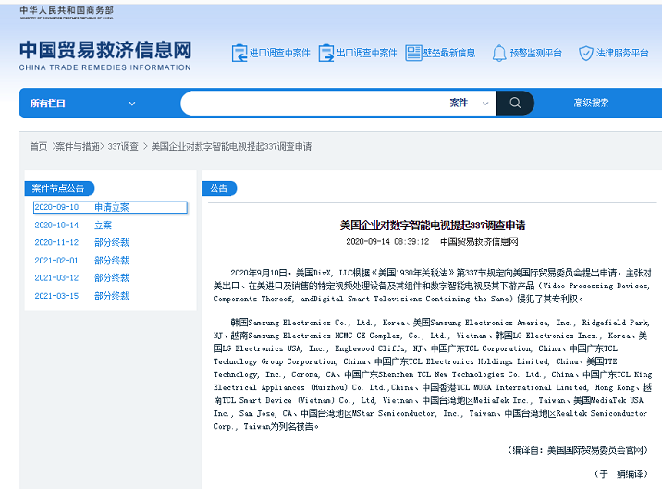Click breadcrumb title 美国企业对数字智能电视提起337调查申请
Image resolution: width=662 pixels, height=489 pixels.
pos(231,147)
